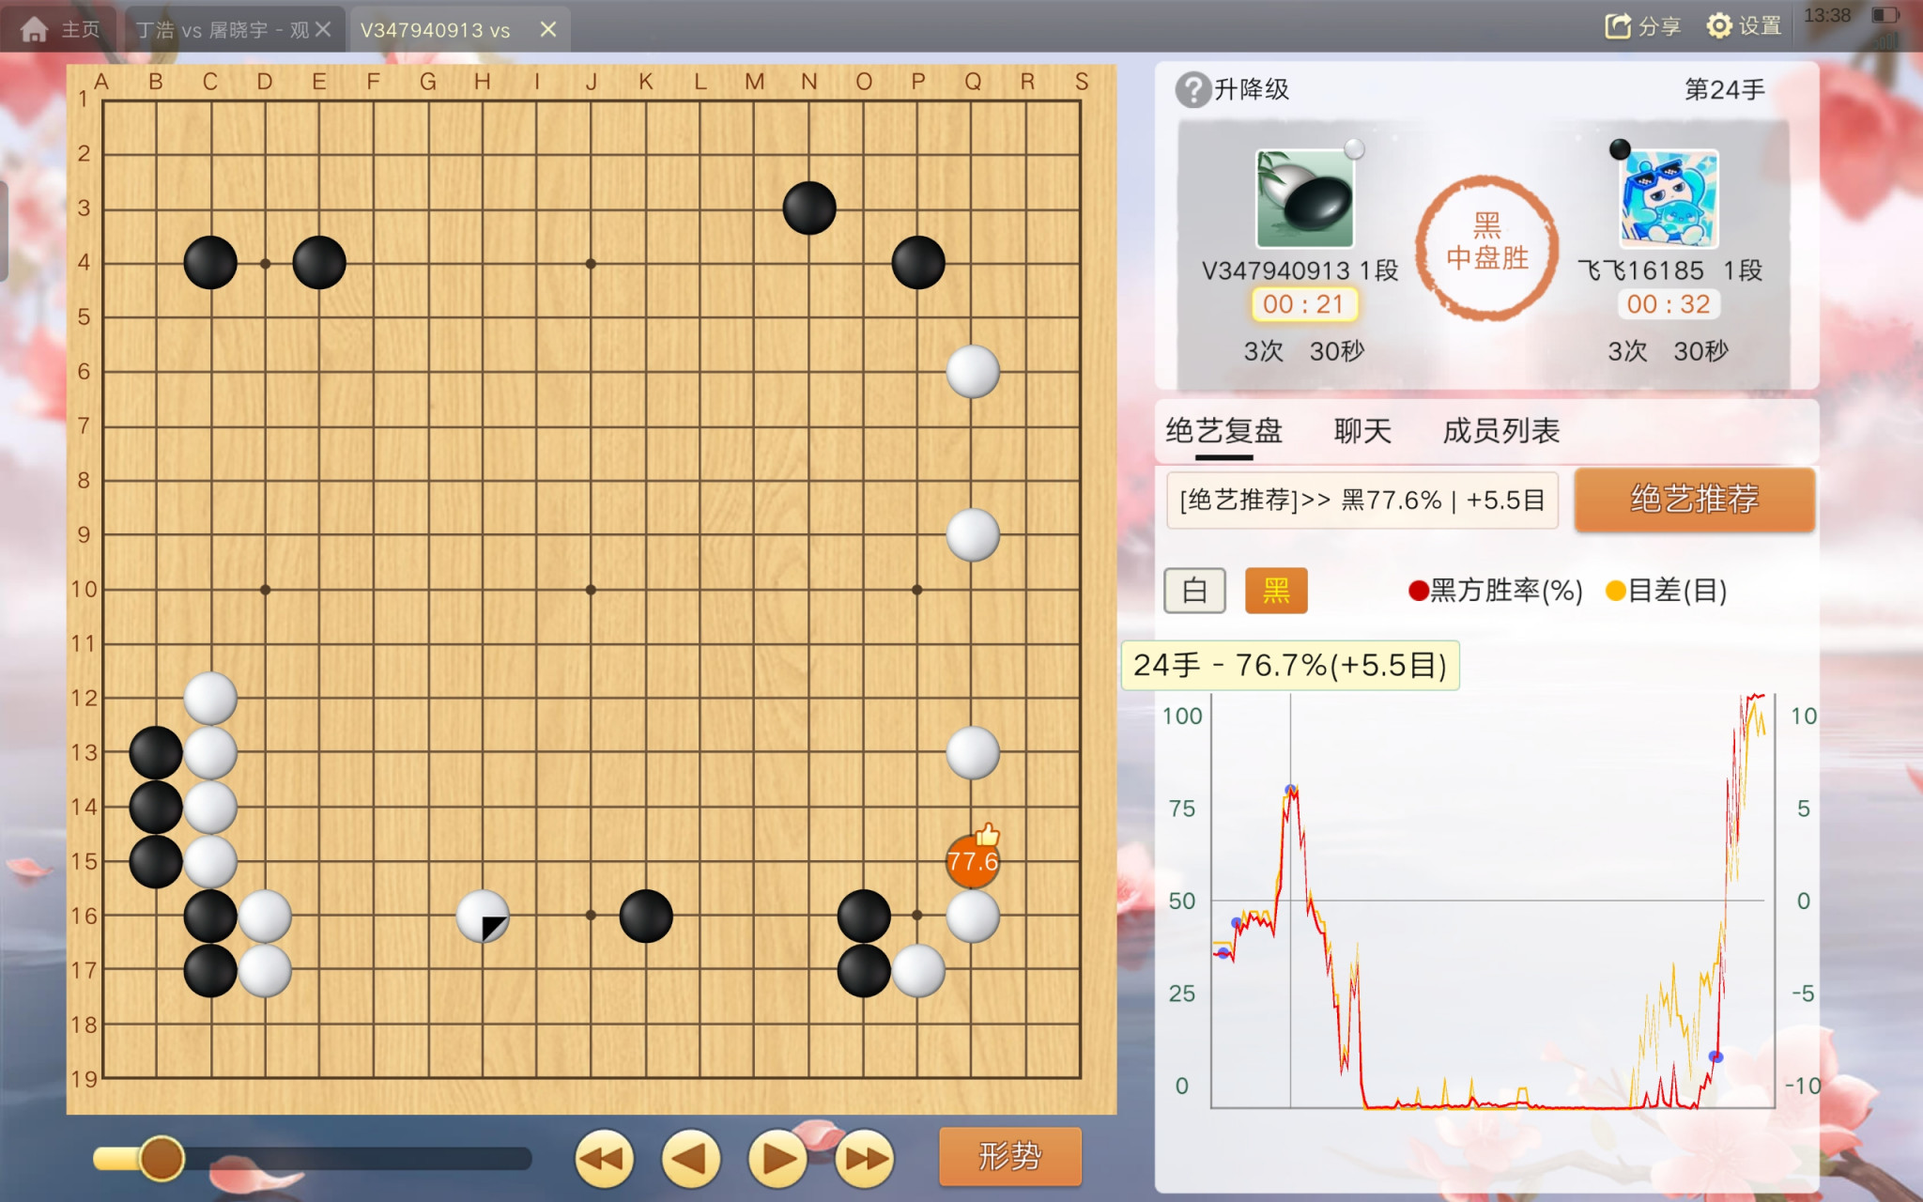Viewport: 1923px width, 1202px height.
Task: Open the 设置 settings gear
Action: coord(1718,26)
